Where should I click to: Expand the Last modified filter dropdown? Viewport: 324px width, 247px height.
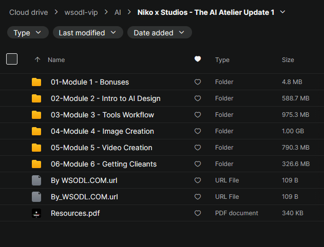[88, 33]
